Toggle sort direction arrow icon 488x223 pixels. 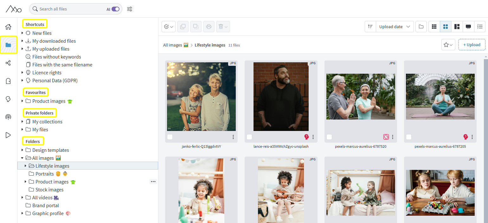(370, 27)
